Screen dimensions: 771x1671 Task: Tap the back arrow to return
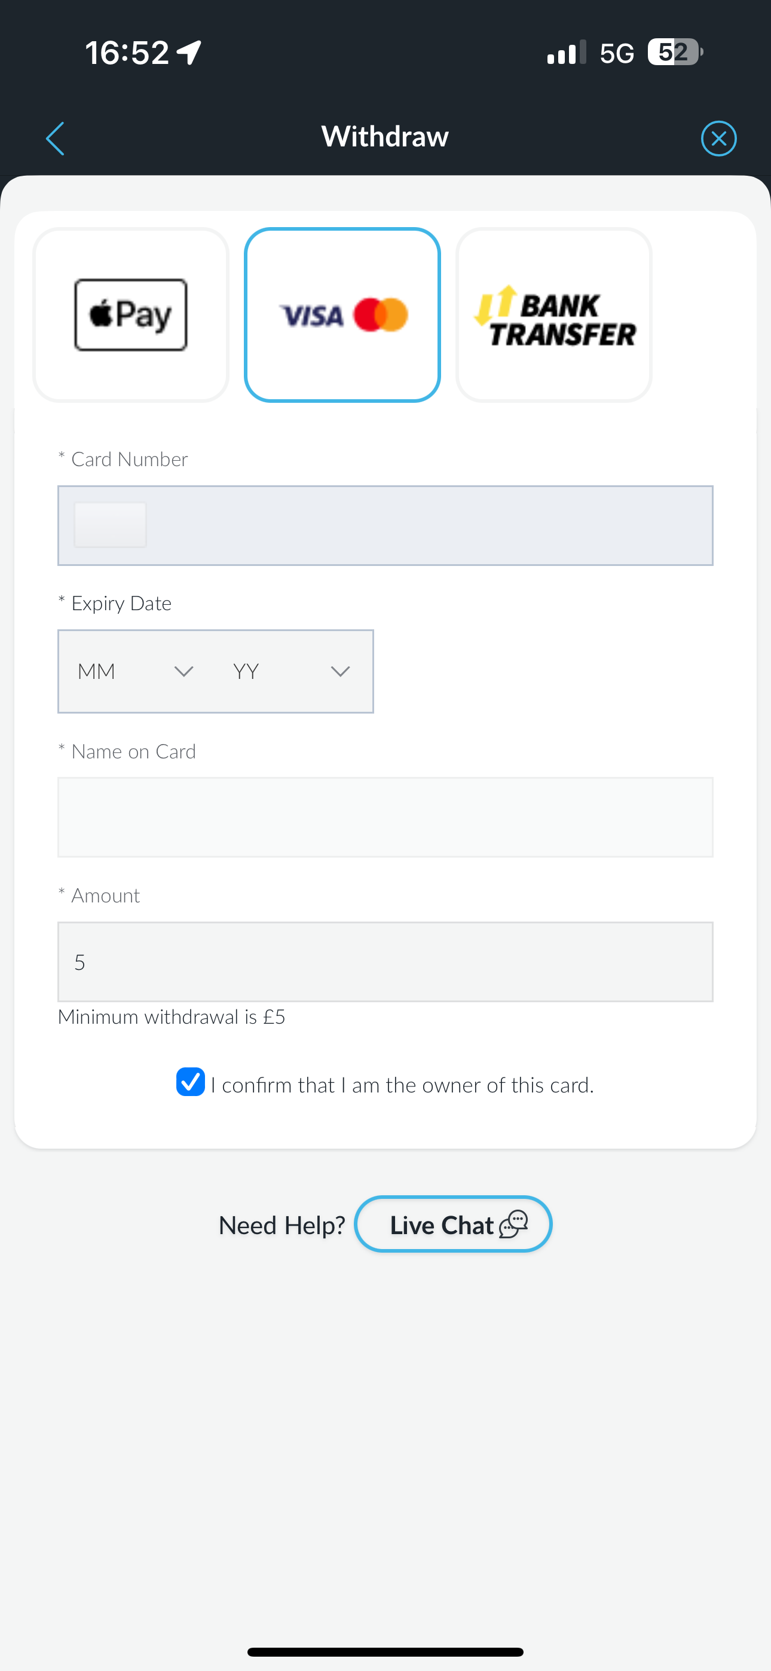pyautogui.click(x=54, y=137)
